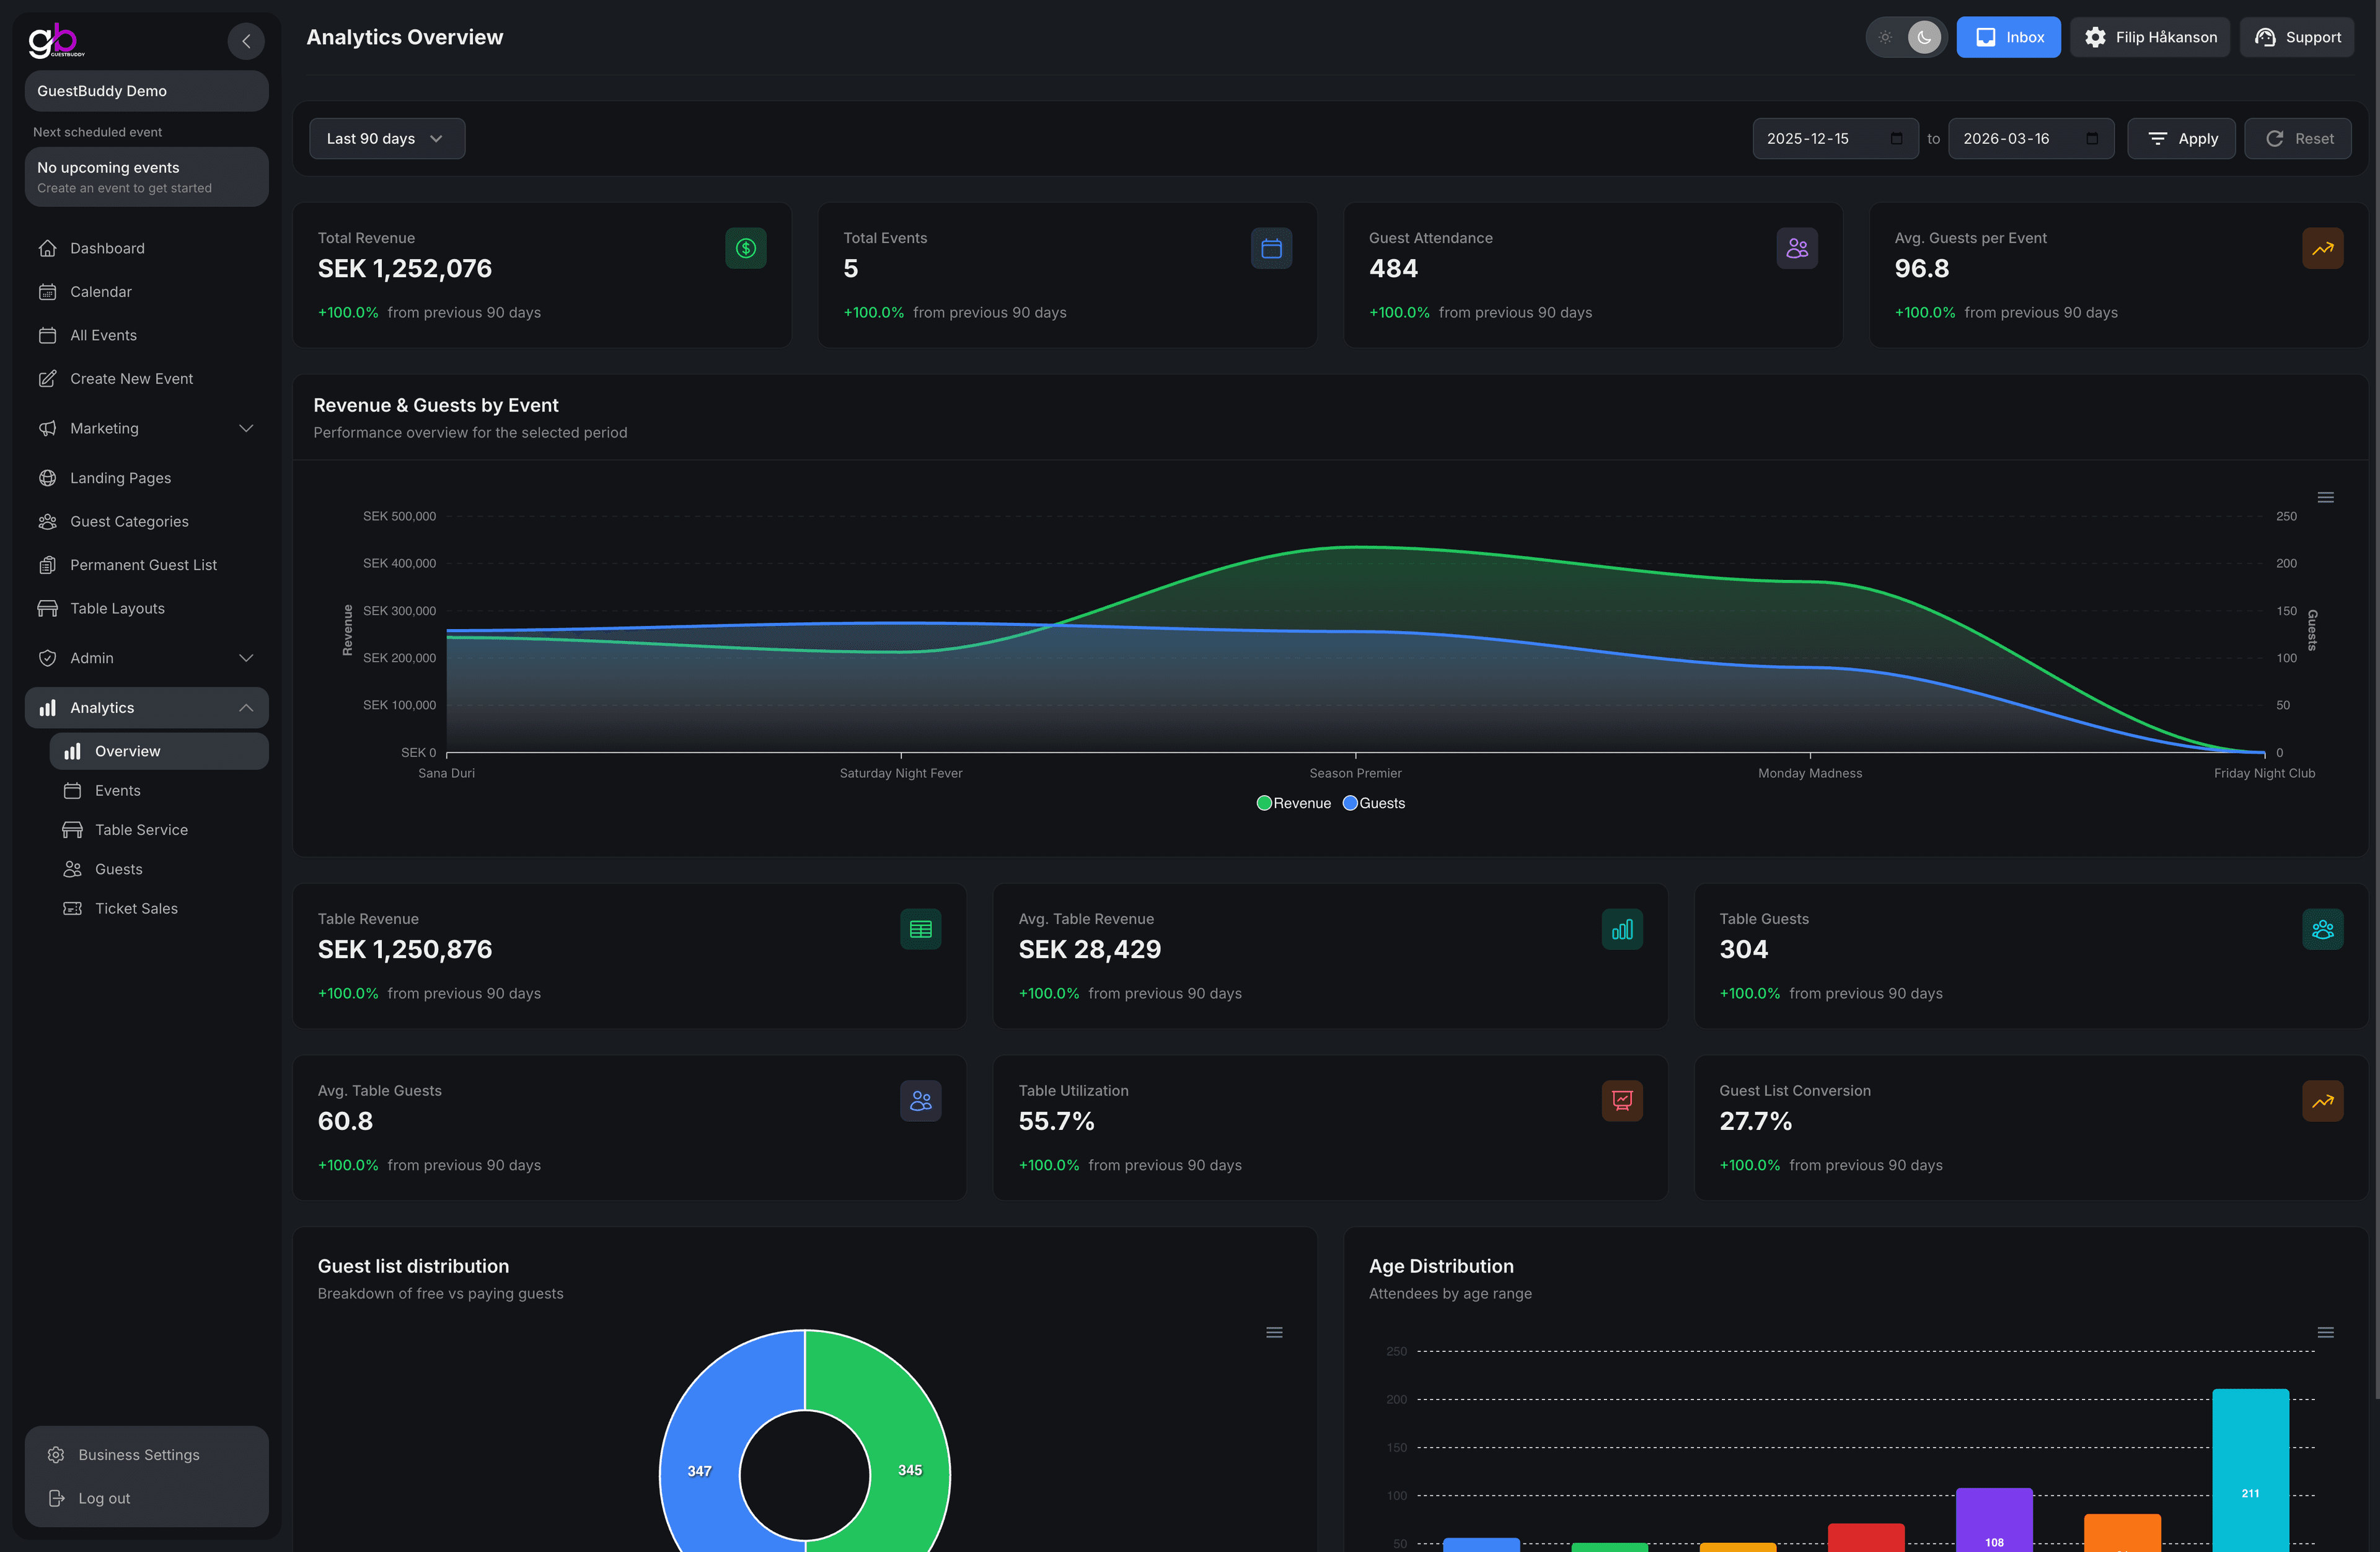Select Table Service in the Analytics menu
Viewport: 2380px width, 1552px height.
pos(140,829)
